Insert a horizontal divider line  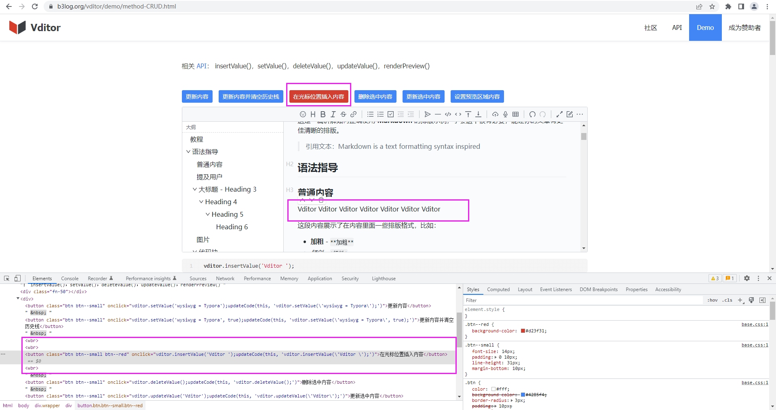pyautogui.click(x=438, y=114)
